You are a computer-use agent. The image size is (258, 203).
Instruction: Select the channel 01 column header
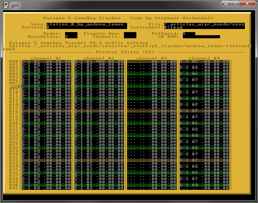coord(46,58)
